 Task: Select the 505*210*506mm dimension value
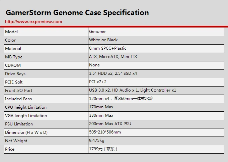coord(105,132)
